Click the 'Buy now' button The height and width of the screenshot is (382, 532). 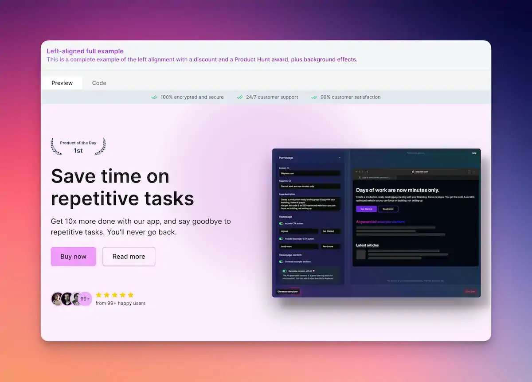click(x=73, y=256)
